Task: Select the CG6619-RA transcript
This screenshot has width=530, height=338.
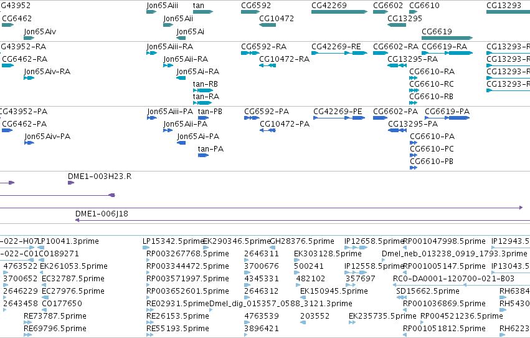Action: point(447,53)
